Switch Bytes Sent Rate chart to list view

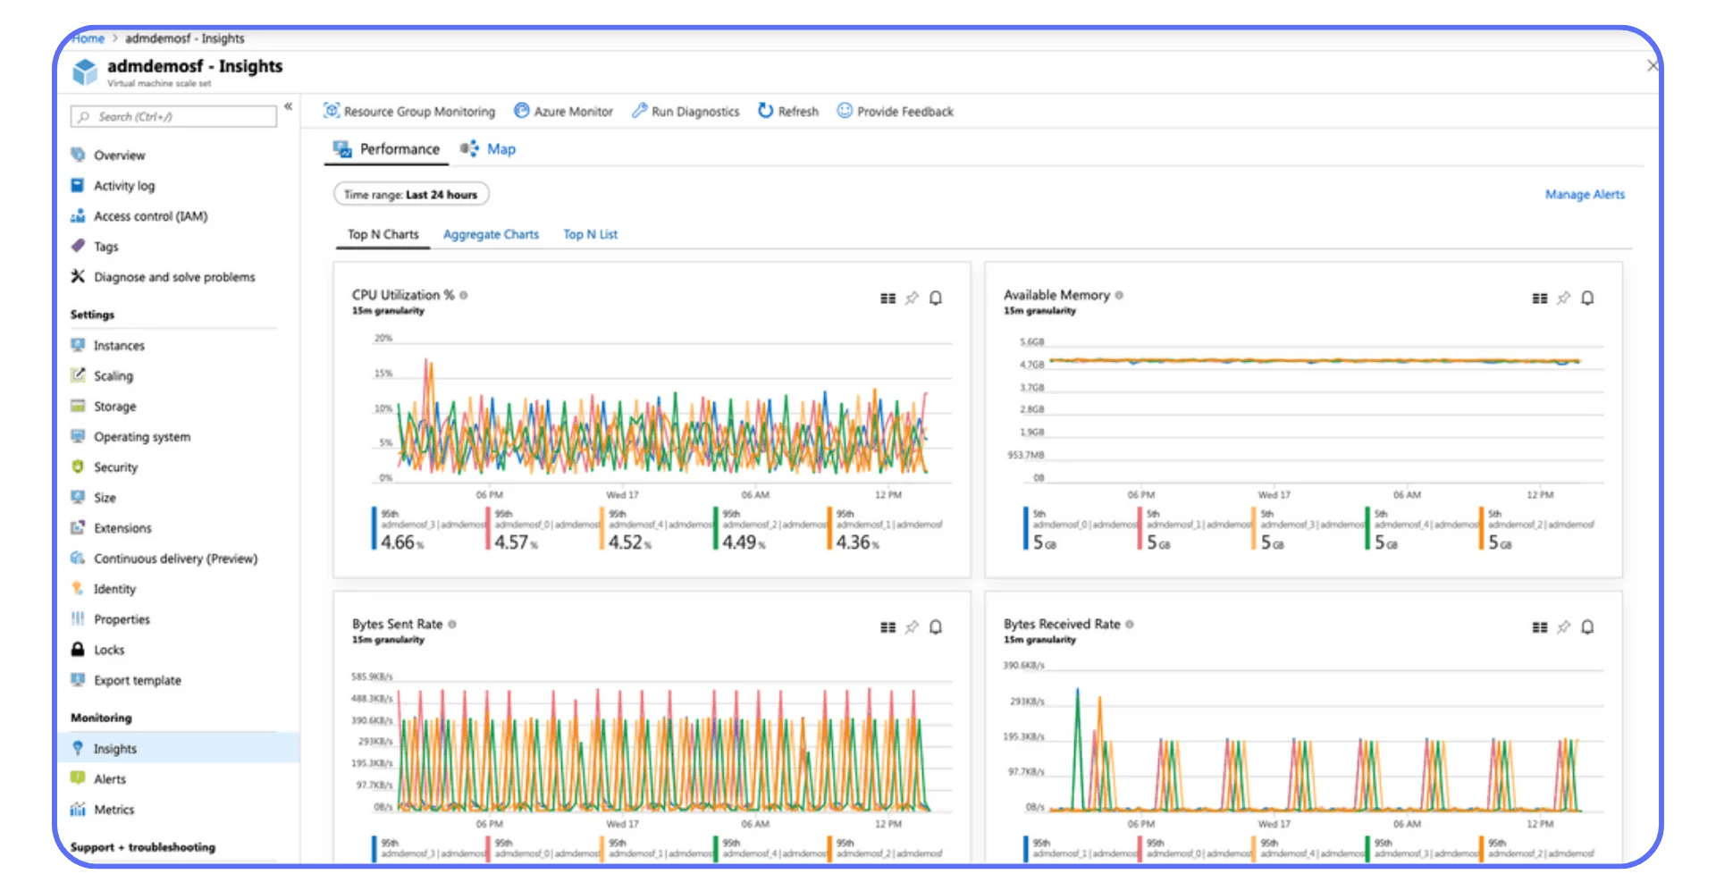point(887,626)
